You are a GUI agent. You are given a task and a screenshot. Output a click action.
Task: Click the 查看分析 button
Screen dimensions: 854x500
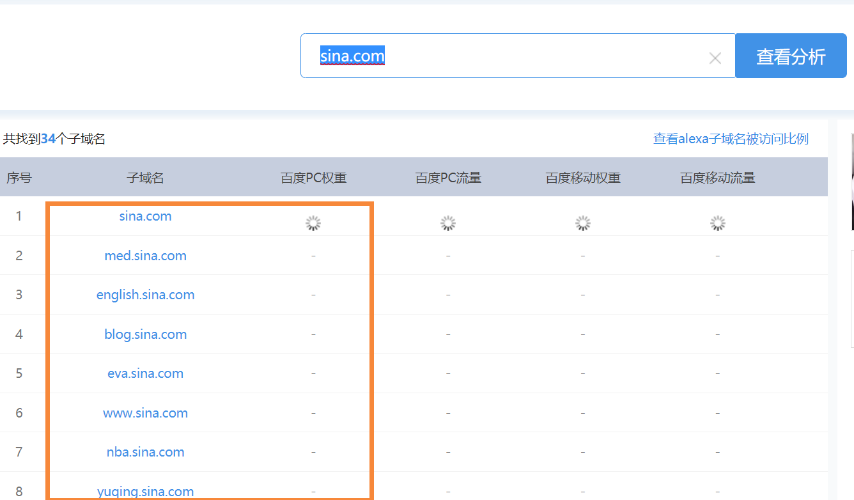tap(791, 56)
